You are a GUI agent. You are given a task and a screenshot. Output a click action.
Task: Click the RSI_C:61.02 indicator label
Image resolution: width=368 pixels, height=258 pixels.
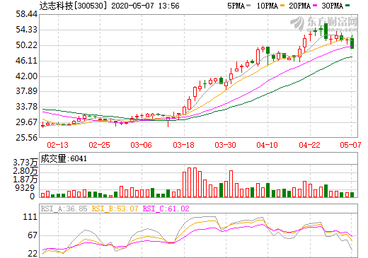[166, 209]
